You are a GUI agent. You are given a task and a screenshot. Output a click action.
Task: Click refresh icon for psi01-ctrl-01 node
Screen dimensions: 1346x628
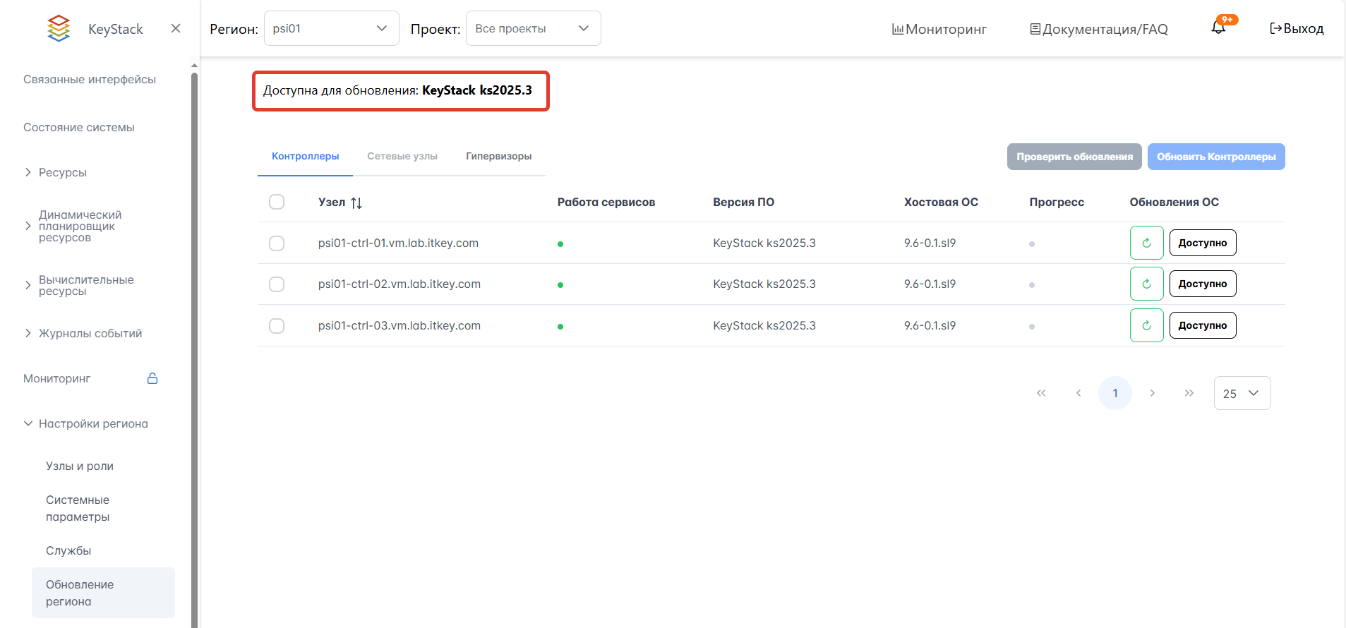pos(1146,243)
